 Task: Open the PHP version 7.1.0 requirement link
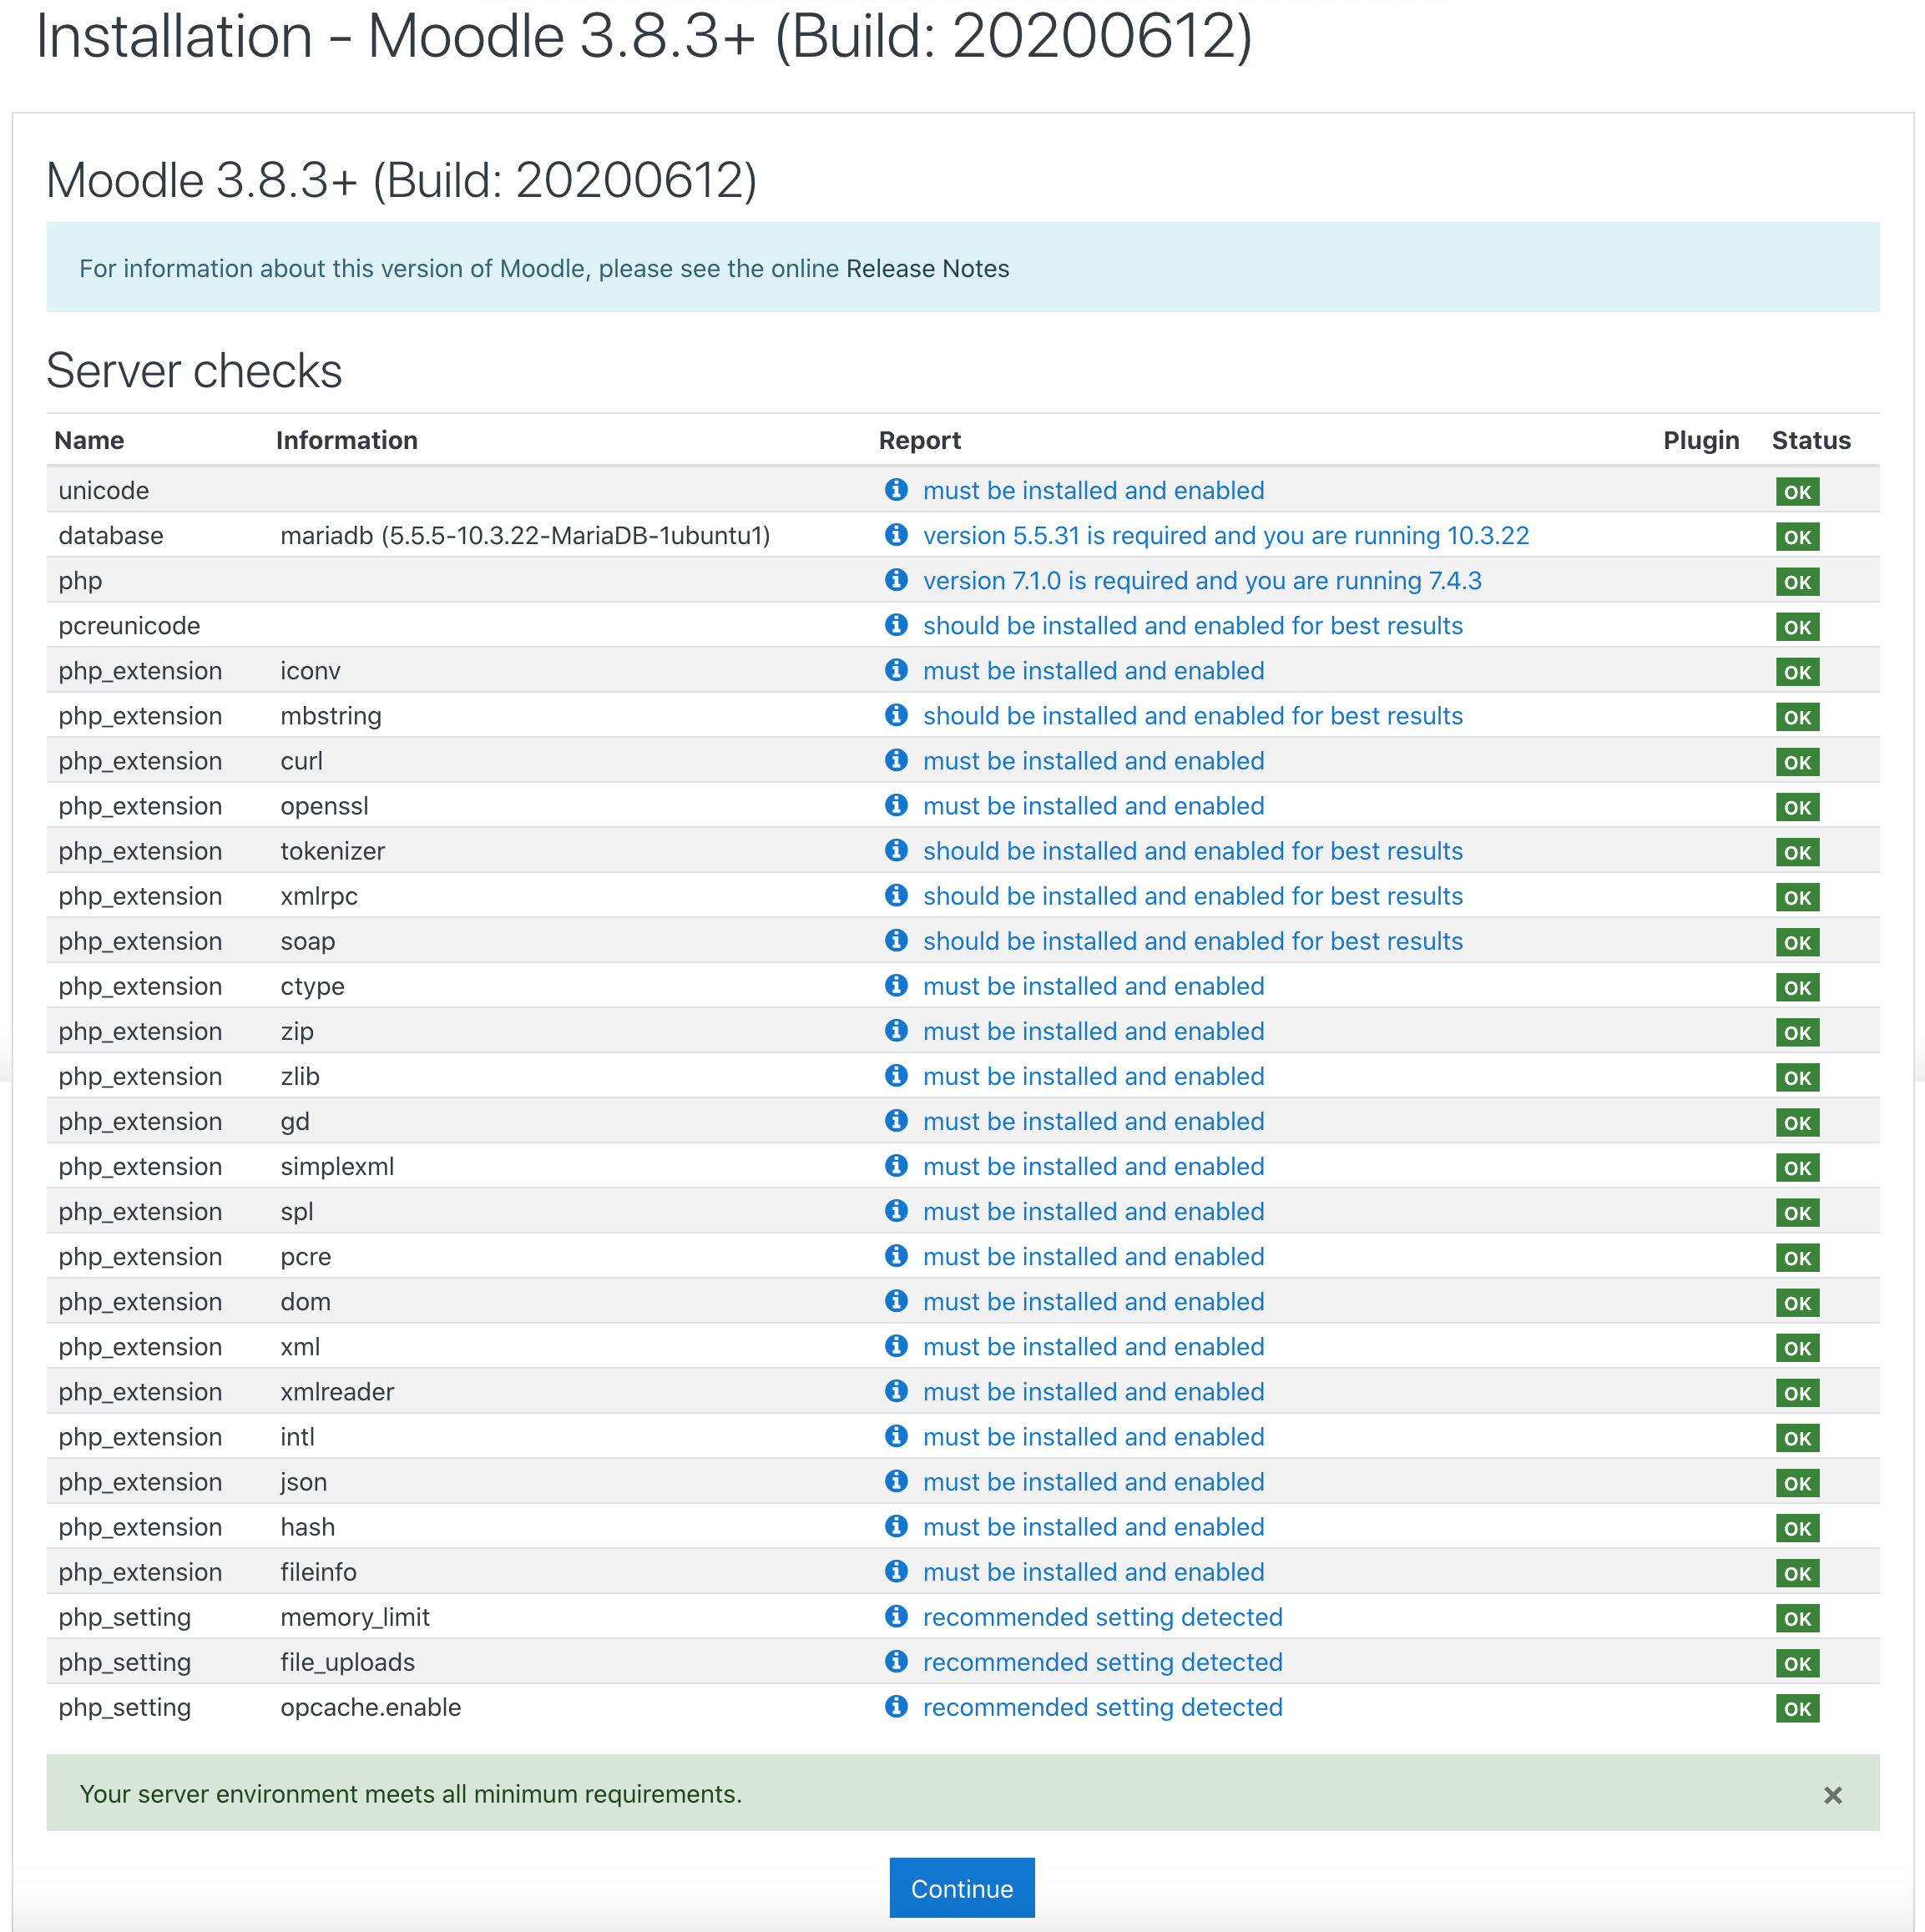(x=1201, y=581)
